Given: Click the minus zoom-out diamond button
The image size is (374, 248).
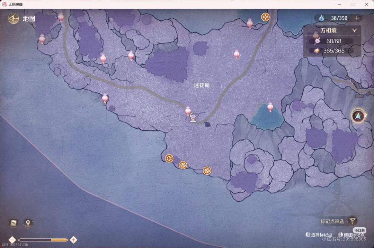Looking at the screenshot, I should (x=12, y=240).
